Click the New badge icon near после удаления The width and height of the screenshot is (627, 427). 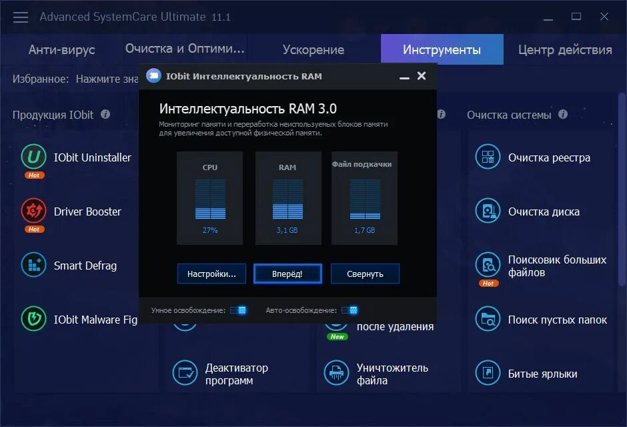tap(337, 337)
